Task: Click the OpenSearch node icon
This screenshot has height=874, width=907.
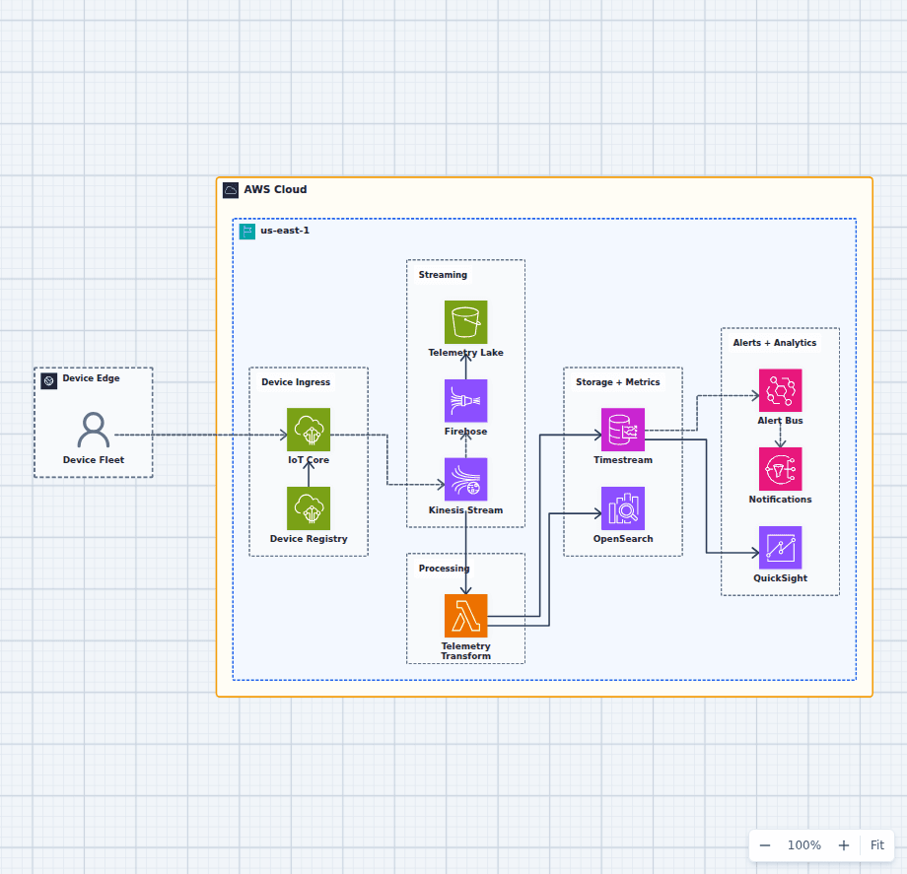Action: click(x=623, y=508)
